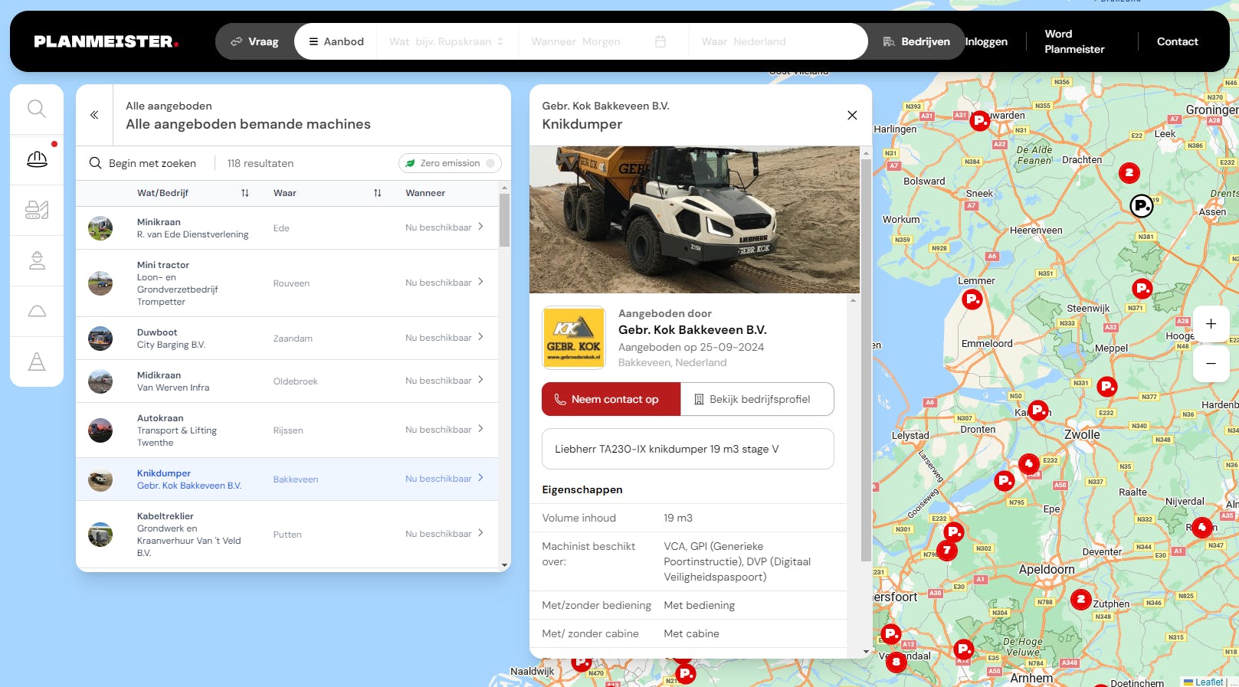Select the material pile sidebar icon
The height and width of the screenshot is (687, 1239).
pyautogui.click(x=37, y=311)
